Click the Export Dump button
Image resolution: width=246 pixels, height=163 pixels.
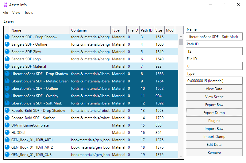coord(214,112)
